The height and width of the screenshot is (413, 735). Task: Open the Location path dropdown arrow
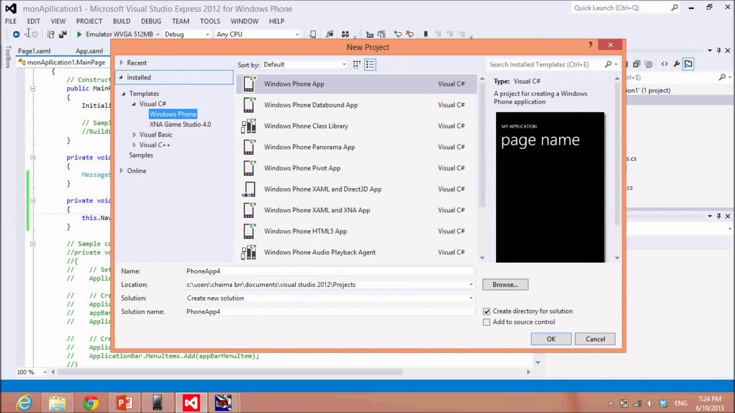(x=471, y=285)
